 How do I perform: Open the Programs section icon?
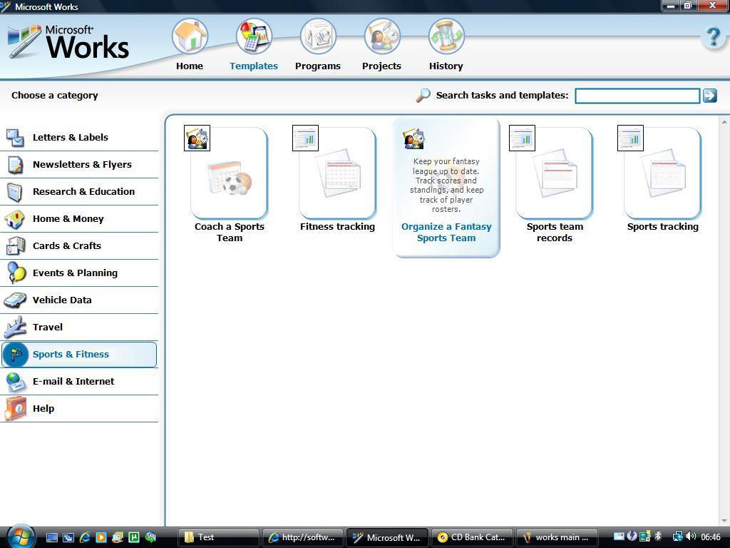point(318,36)
